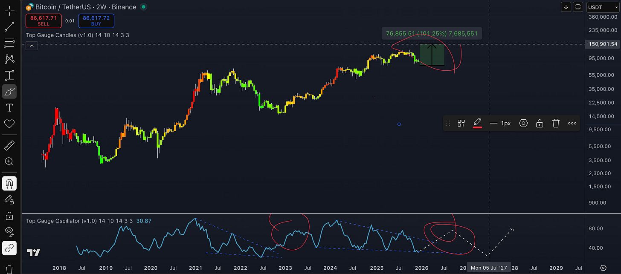Open the red pencil line color picker
The image size is (621, 274).
[x=478, y=123]
